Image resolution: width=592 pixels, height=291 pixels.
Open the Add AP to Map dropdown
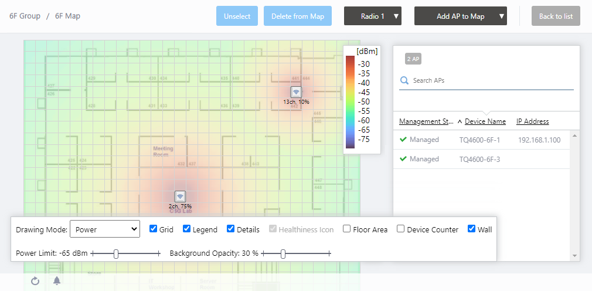pos(460,16)
